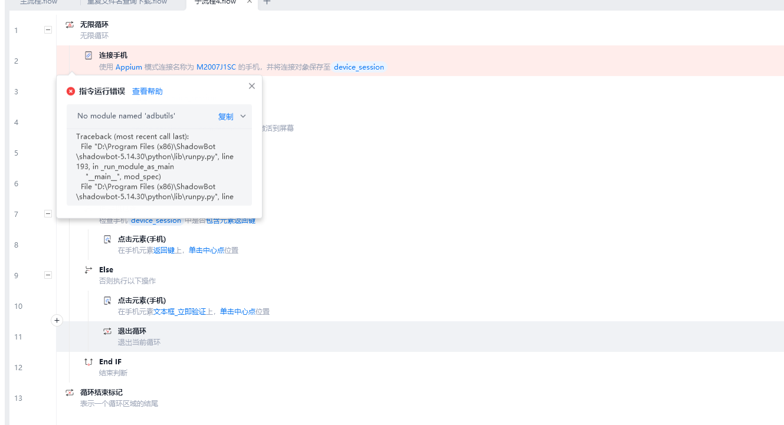Click the Else branch icon

coord(88,270)
